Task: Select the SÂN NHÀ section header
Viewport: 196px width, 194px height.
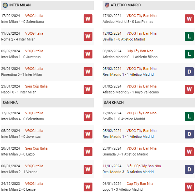Action: (10, 103)
